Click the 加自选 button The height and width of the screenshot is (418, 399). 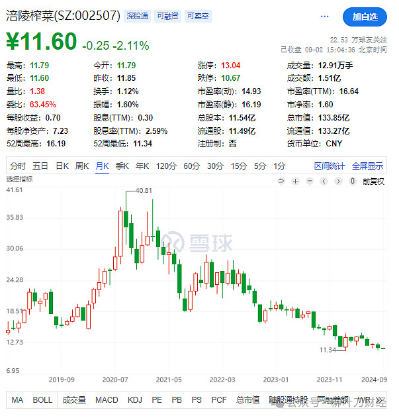click(365, 17)
